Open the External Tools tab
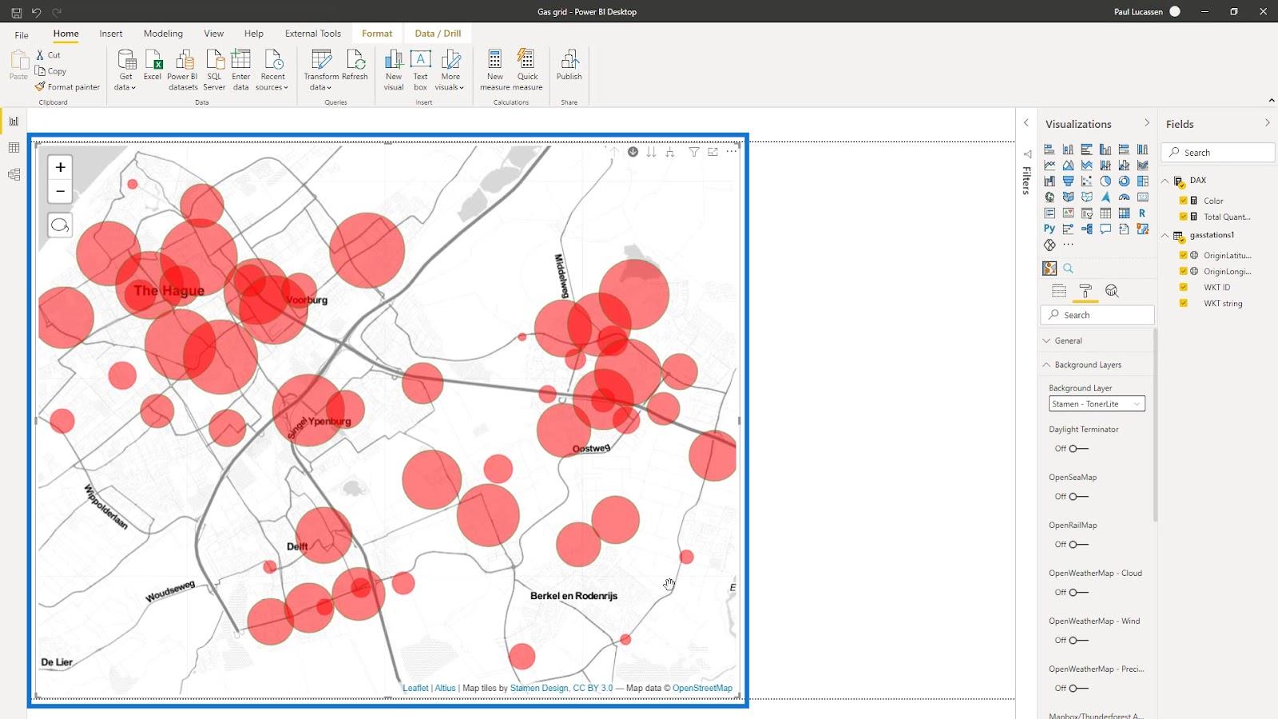 (312, 34)
